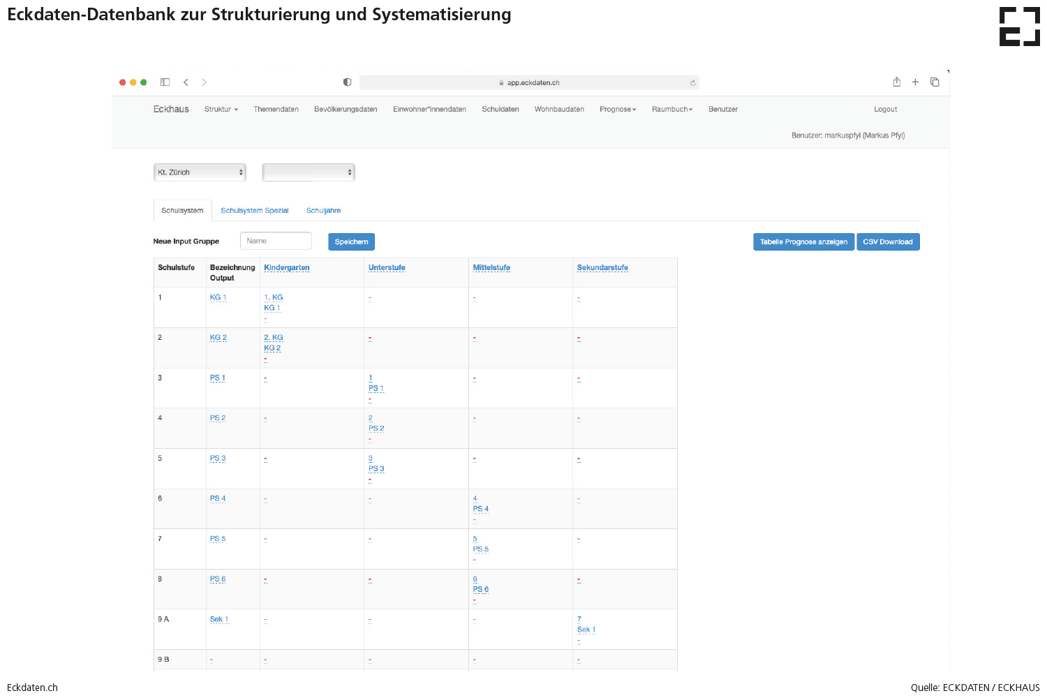Click the browser forward arrow
This screenshot has width=1047, height=698.
pyautogui.click(x=204, y=82)
